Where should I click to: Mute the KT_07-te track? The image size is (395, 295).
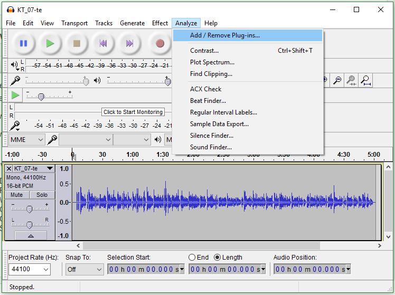click(16, 195)
